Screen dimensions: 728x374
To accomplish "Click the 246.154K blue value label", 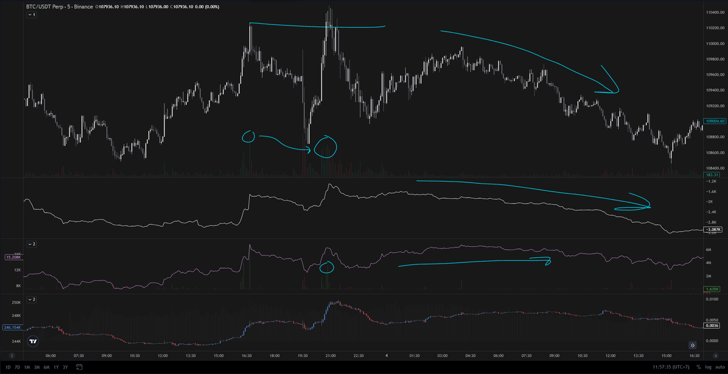I will pos(13,327).
